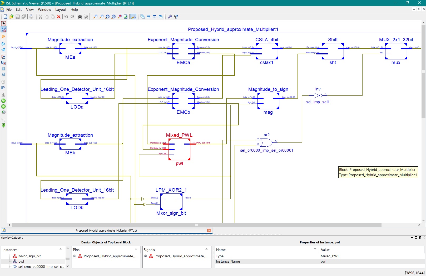Click the red X delete icon in toolbar
426x276 pixels.
[x=59, y=17]
